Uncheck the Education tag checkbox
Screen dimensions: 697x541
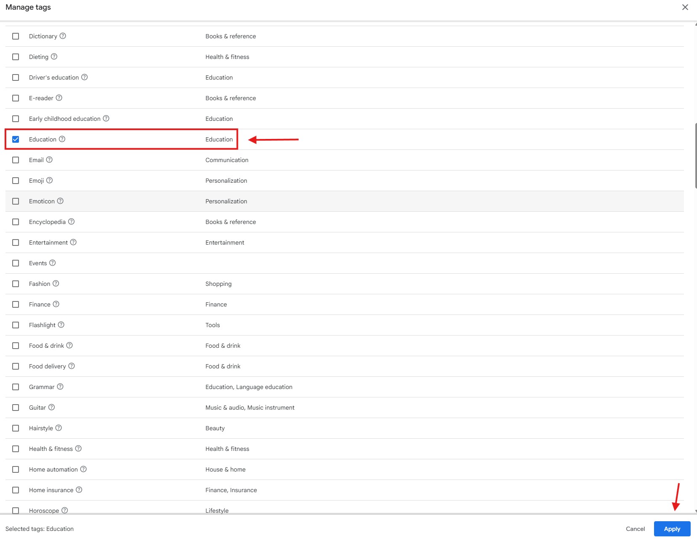(16, 139)
